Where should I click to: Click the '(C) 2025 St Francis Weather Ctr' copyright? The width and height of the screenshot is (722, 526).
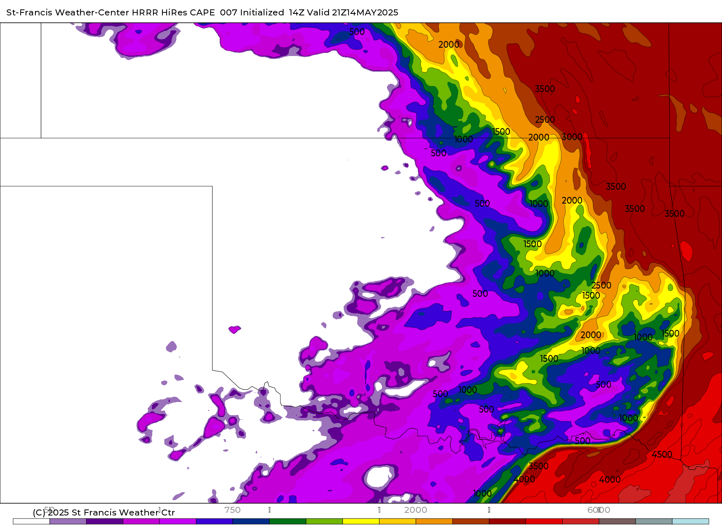point(104,512)
